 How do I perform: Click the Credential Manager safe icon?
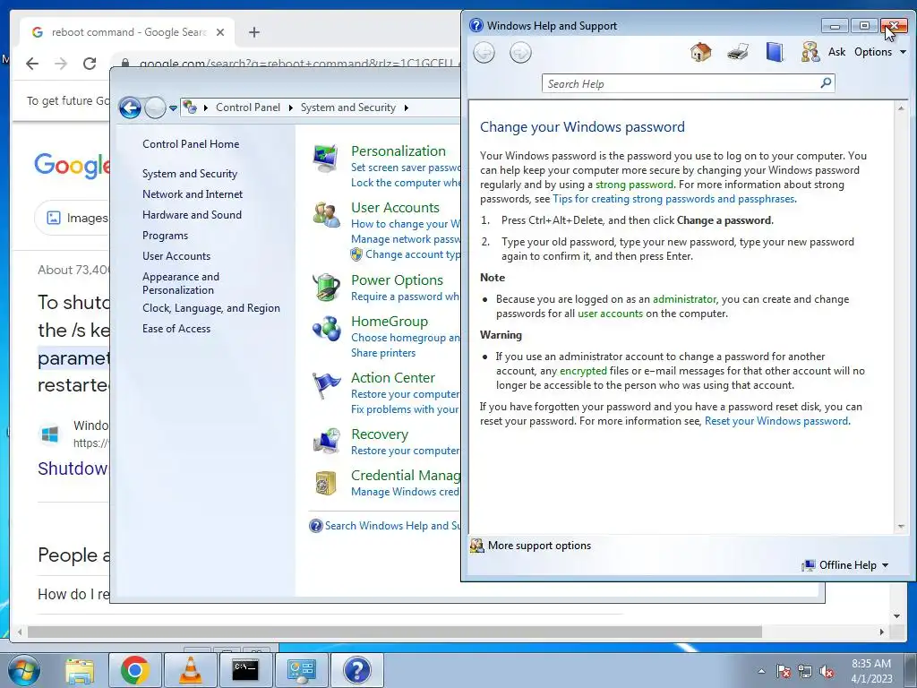[x=326, y=483]
